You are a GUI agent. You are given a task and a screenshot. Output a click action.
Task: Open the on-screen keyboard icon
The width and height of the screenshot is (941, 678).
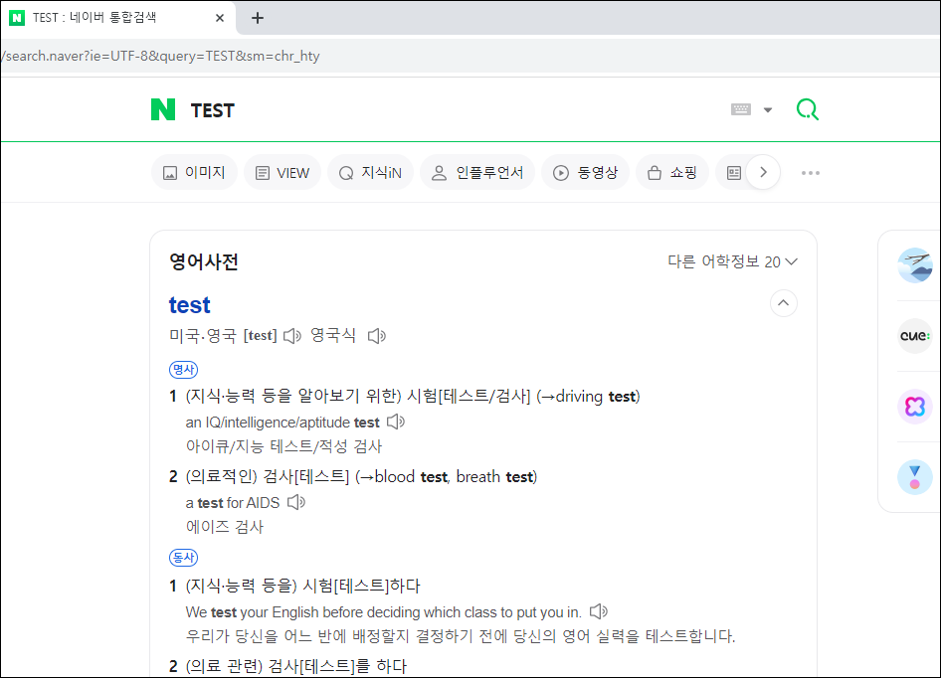(x=741, y=109)
